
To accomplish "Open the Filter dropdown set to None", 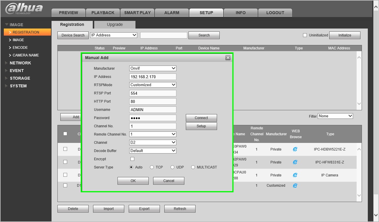I will click(335, 116).
